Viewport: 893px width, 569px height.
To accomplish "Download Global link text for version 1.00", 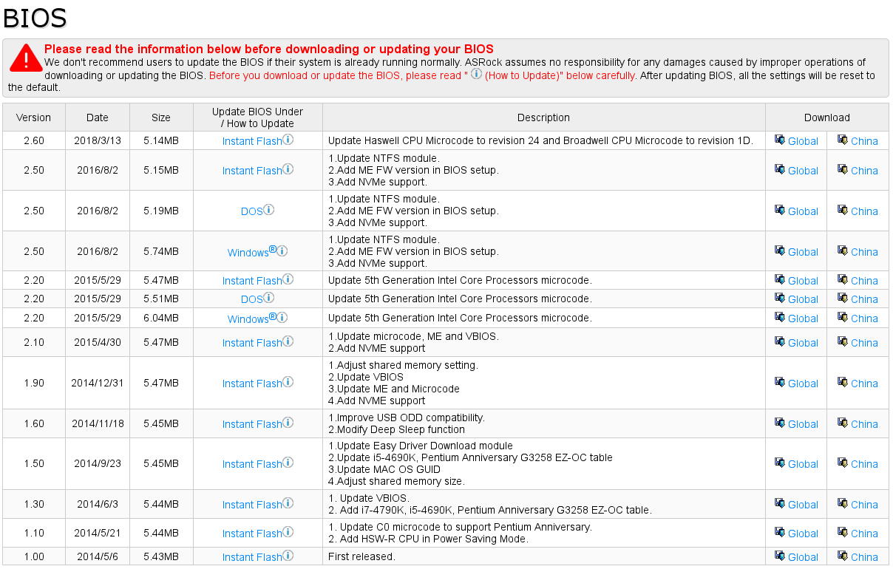I will [x=803, y=557].
